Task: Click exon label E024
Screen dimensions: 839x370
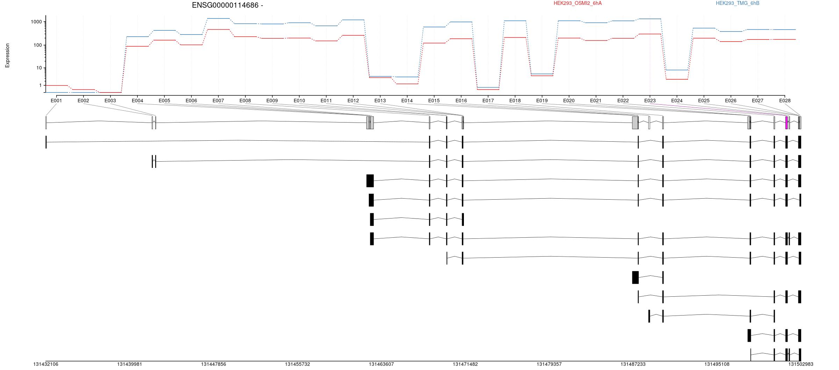Action: click(677, 101)
